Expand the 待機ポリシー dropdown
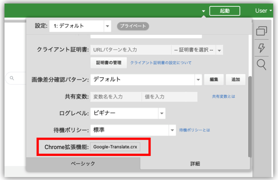278x180 pixels. (172, 130)
